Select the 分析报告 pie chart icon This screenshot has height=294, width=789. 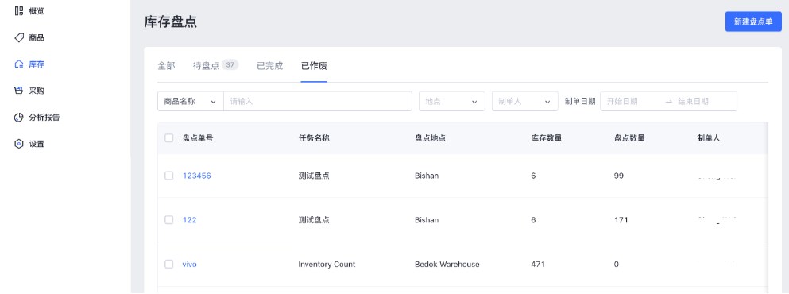[x=19, y=118]
